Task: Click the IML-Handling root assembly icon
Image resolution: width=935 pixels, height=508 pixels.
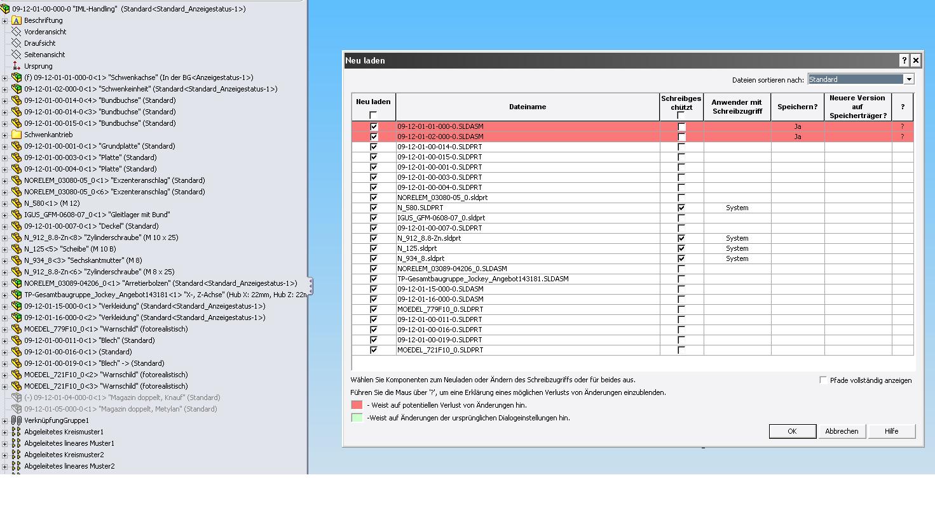Action: pos(5,9)
